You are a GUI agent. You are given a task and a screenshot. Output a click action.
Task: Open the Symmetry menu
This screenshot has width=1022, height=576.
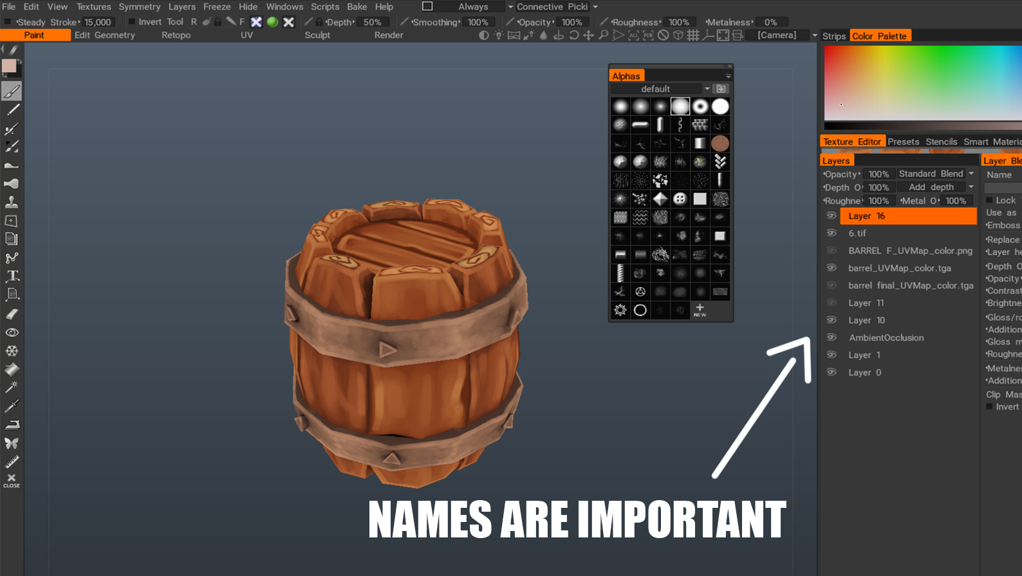(x=139, y=6)
